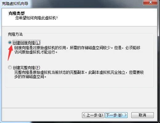The height and width of the screenshot is (123, 160).
Task: Click the linked clone description starting 链接克隆是对原始虚拟机
Action: (x=77, y=48)
